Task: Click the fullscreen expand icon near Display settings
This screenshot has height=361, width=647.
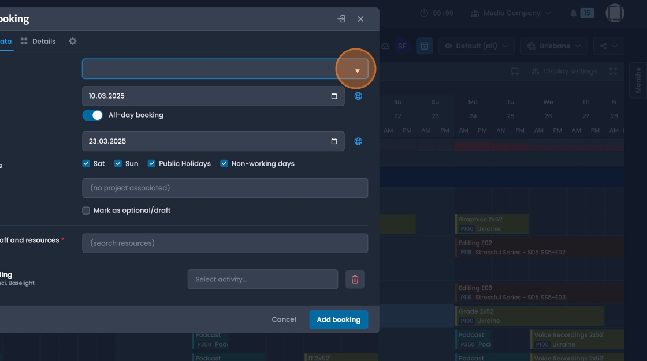Action: pyautogui.click(x=612, y=71)
